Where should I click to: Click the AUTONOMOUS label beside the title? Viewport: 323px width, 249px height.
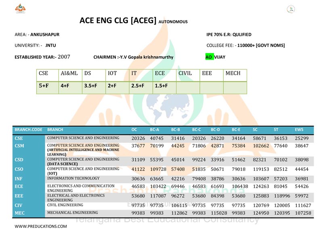click(173, 22)
